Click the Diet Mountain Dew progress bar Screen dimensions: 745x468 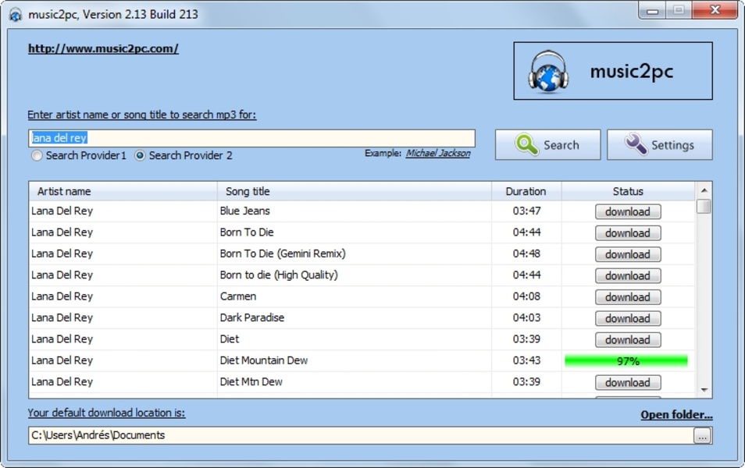pyautogui.click(x=626, y=361)
